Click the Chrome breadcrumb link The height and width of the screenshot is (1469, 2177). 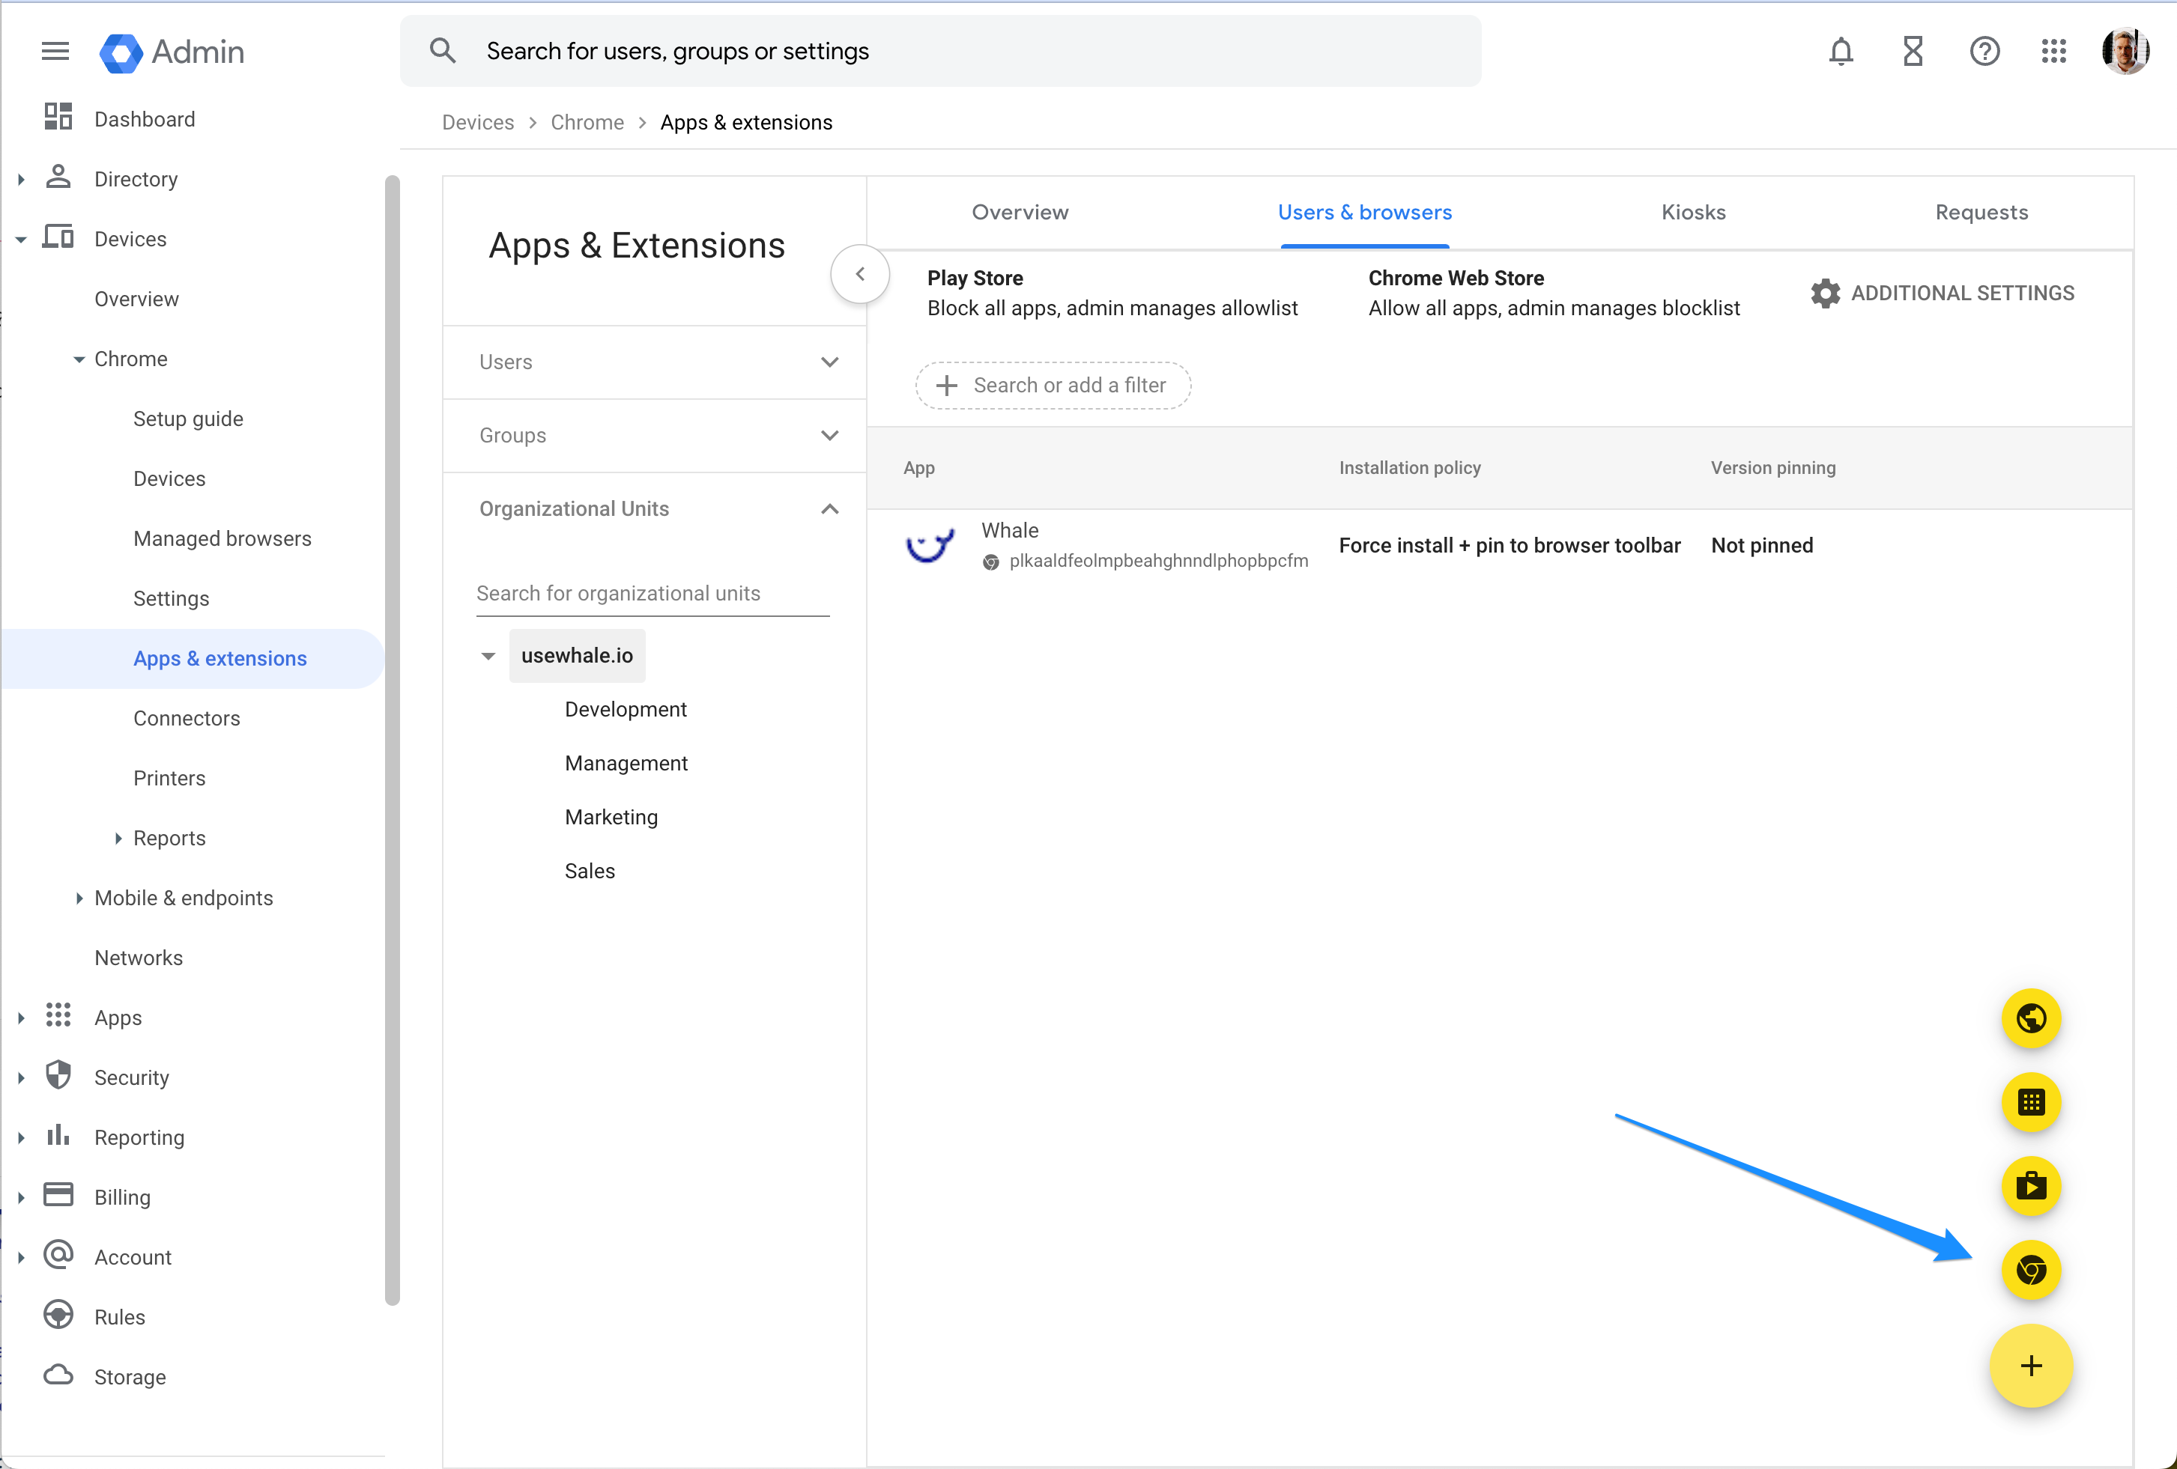[587, 123]
